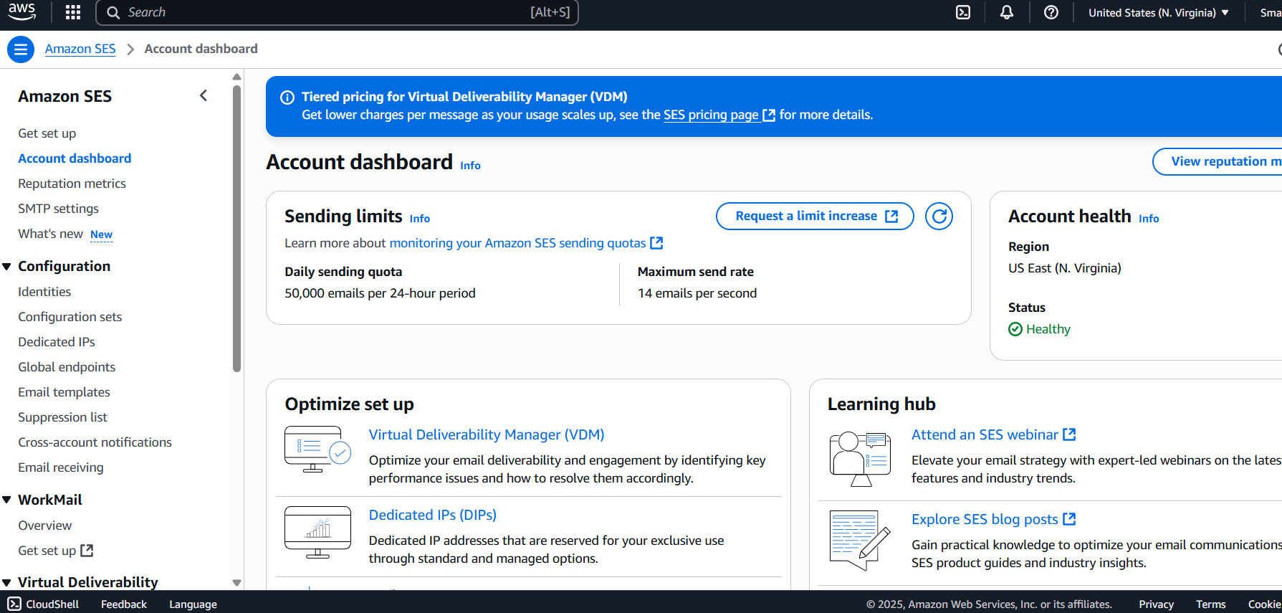Viewport: 1282px width, 613px height.
Task: Open Language selector in footer
Action: pos(193,604)
